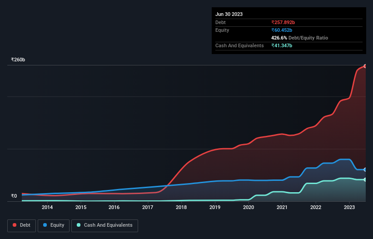The image size is (373, 239).
Task: Click the 2019 x-axis label
Action: pyautogui.click(x=215, y=207)
